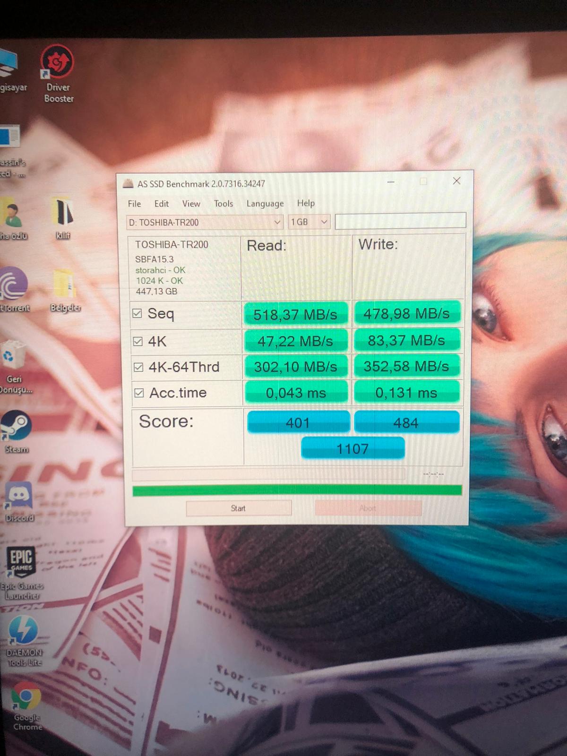Open the Steam desktop shortcut
Viewport: 567px width, 756px height.
point(17,426)
